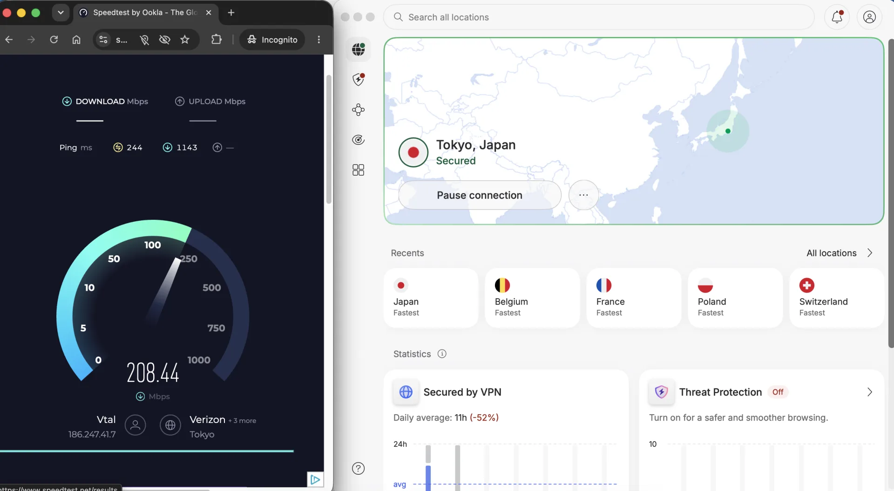Click the Threat Protection shield card icon
The height and width of the screenshot is (491, 894).
click(661, 392)
